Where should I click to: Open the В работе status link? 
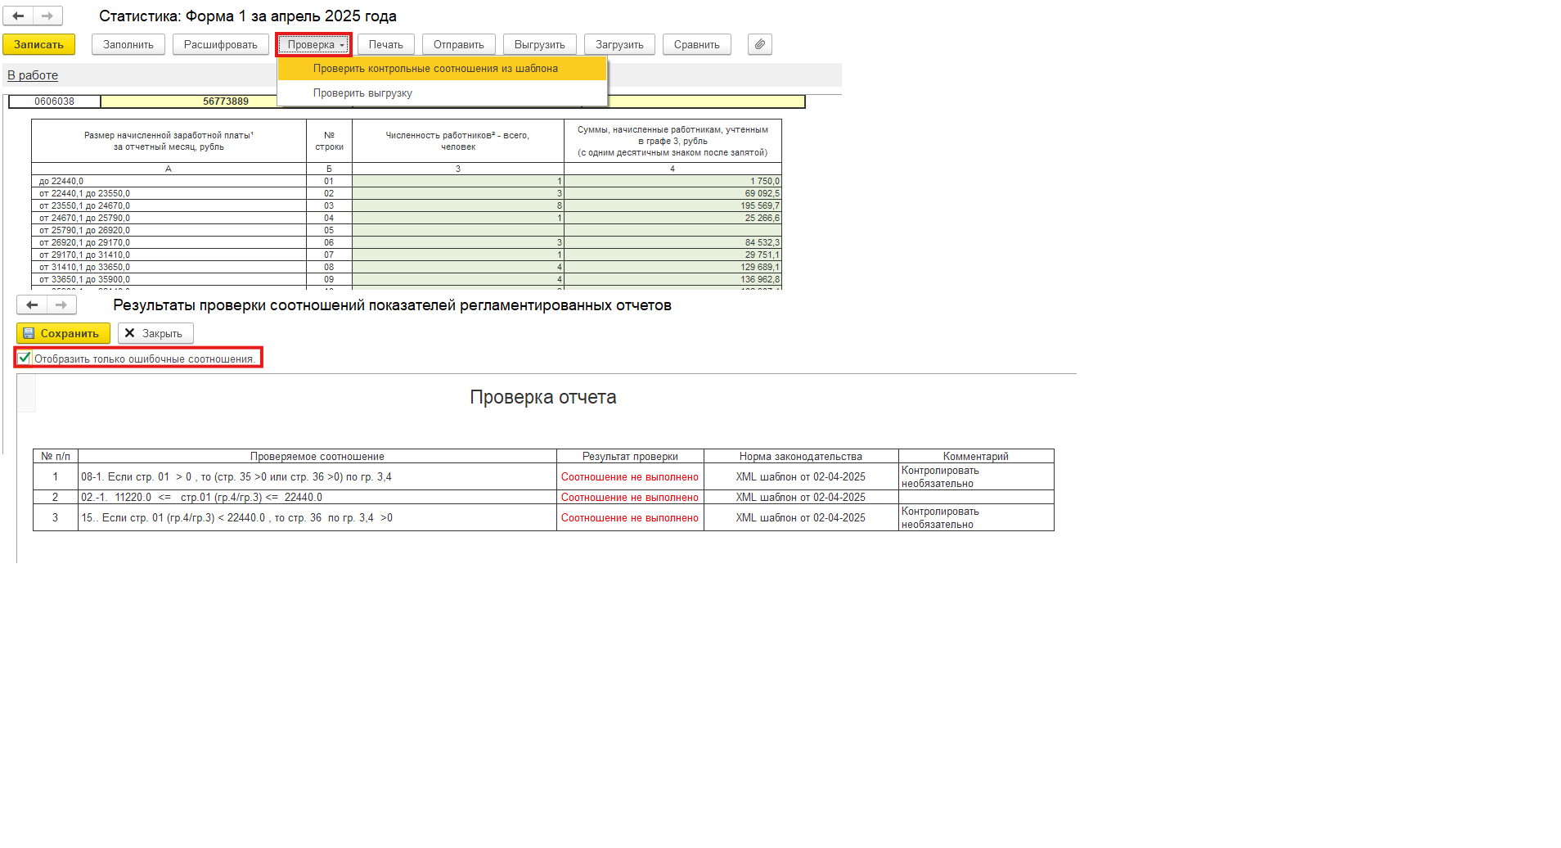pyautogui.click(x=33, y=75)
